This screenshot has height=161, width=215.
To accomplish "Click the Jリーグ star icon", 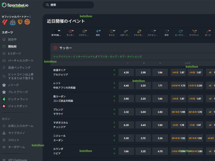I will coord(4,85).
